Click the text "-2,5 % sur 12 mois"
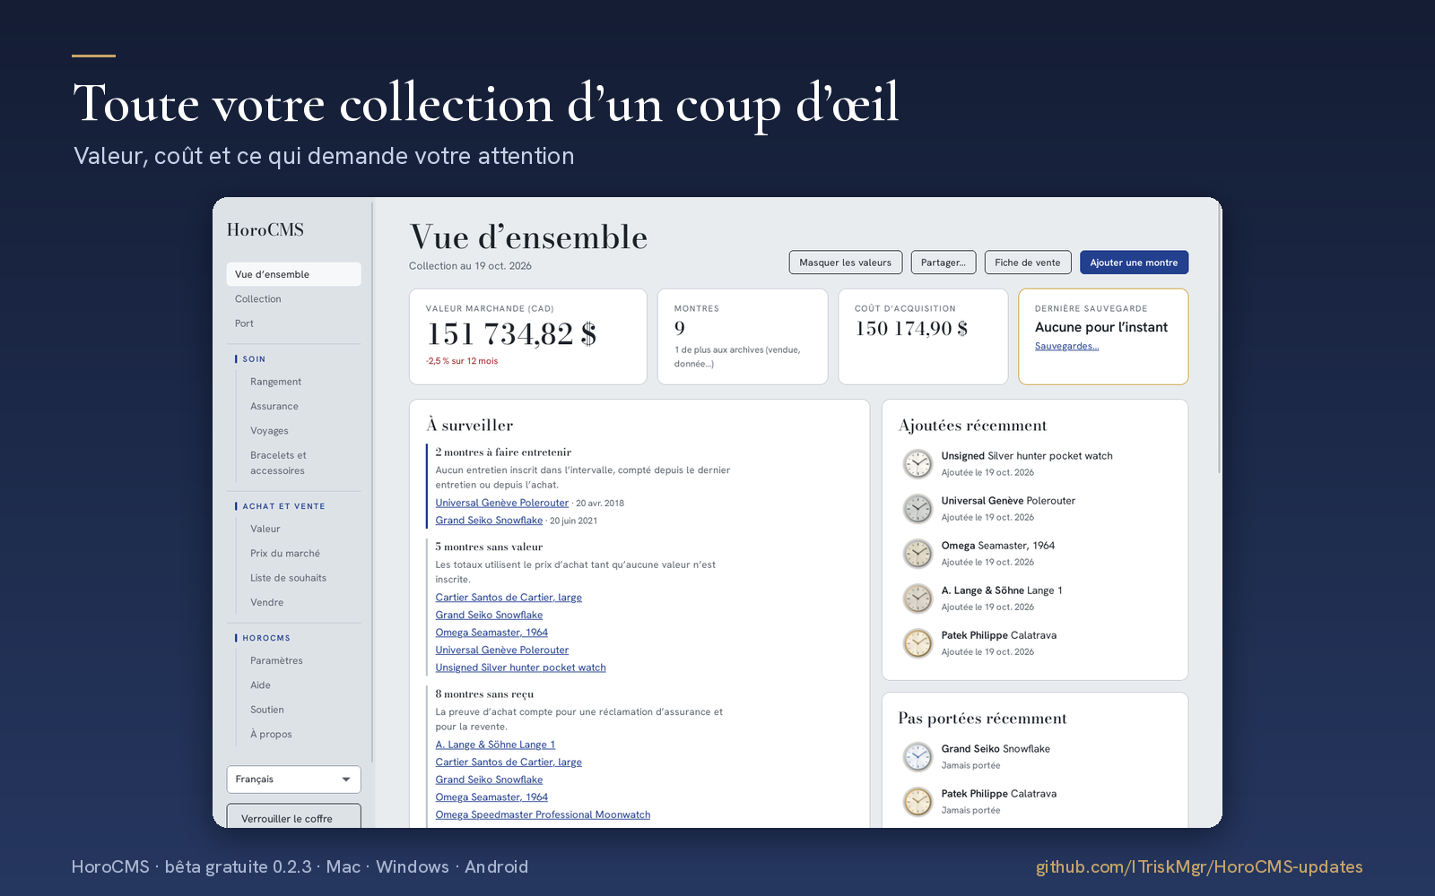Viewport: 1435px width, 896px height. point(462,361)
